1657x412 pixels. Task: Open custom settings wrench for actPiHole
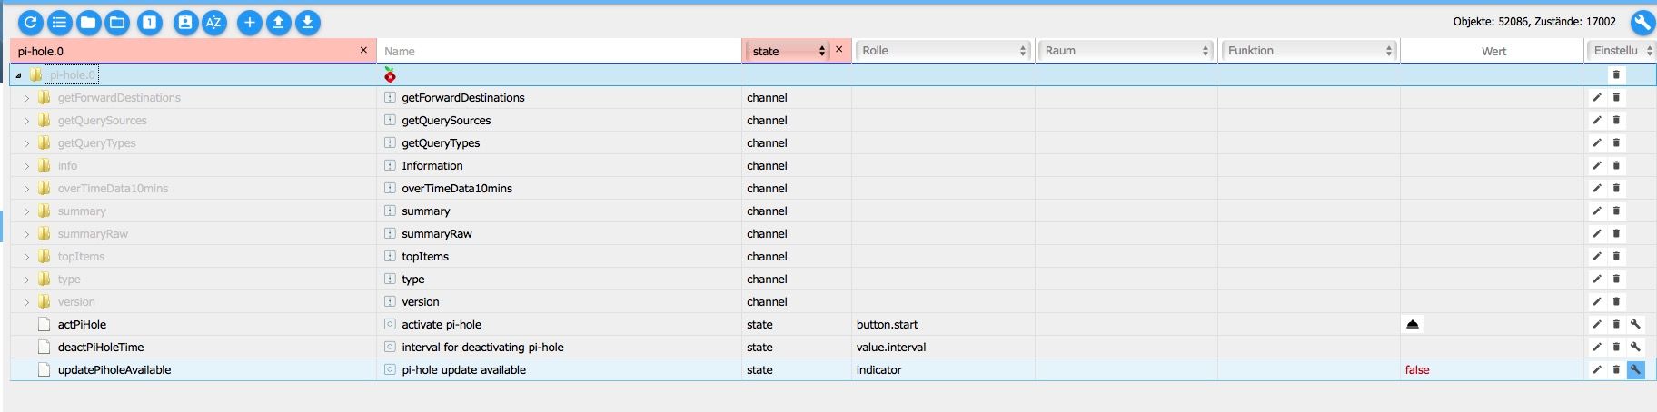point(1635,324)
